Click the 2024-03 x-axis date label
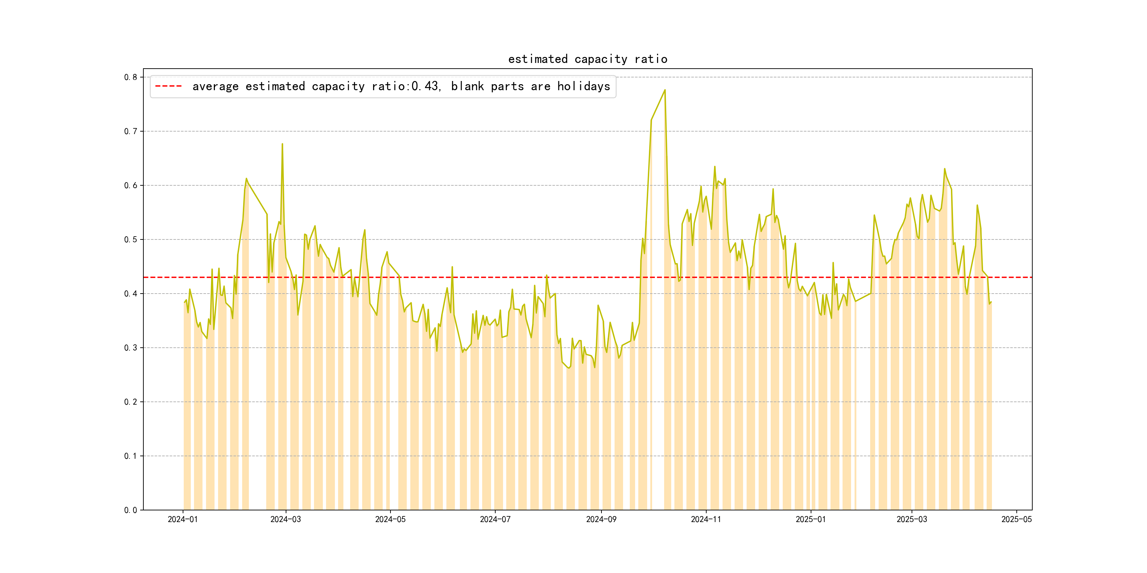This screenshot has height=573, width=1147. (x=285, y=519)
